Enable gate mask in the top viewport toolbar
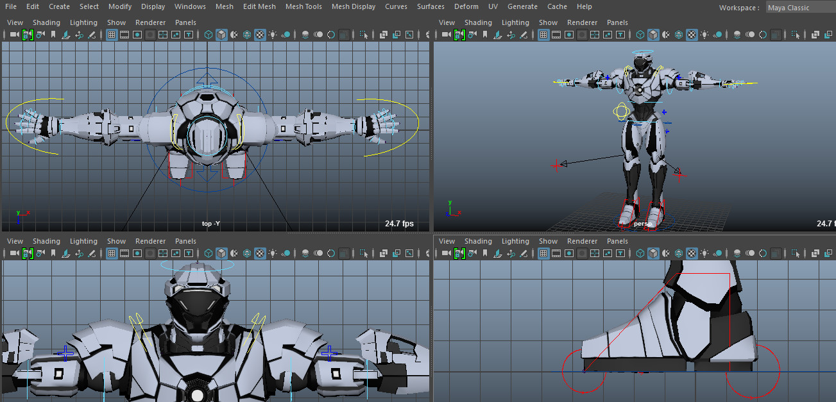The height and width of the screenshot is (402, 836). click(x=149, y=35)
